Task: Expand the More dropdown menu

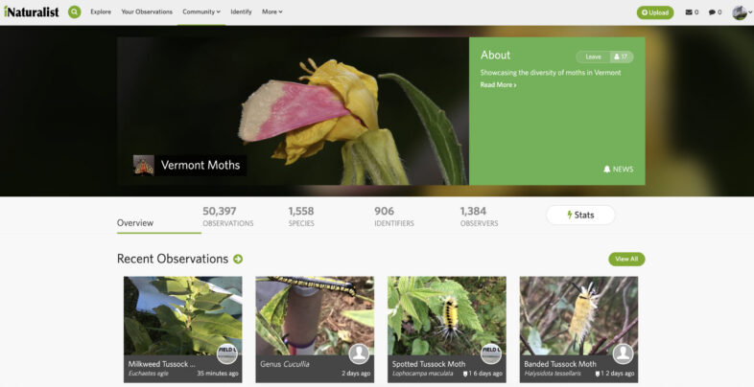Action: click(x=271, y=12)
